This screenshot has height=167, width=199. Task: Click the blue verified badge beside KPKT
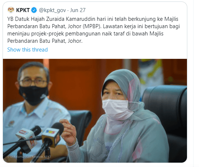click(34, 10)
